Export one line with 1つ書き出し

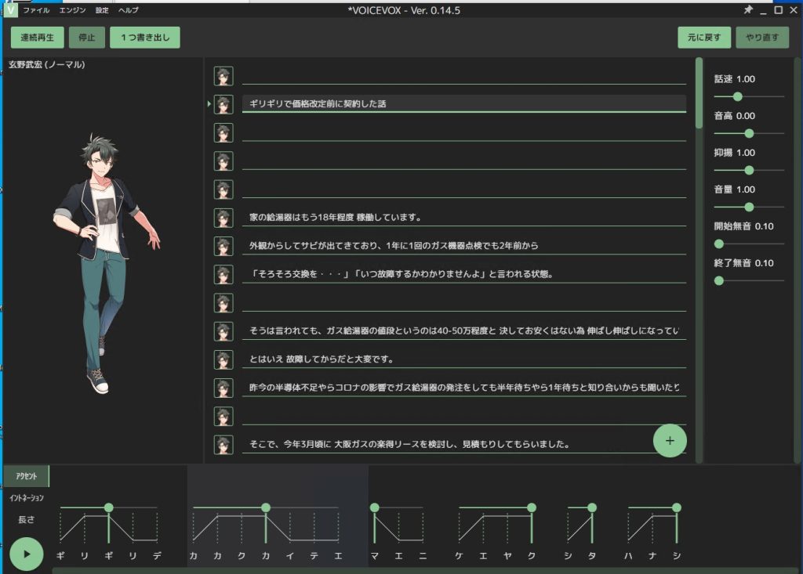[145, 38]
